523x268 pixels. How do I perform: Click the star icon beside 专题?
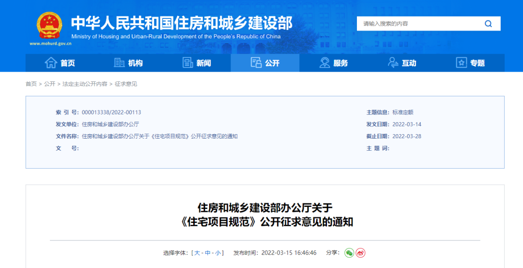click(461, 63)
